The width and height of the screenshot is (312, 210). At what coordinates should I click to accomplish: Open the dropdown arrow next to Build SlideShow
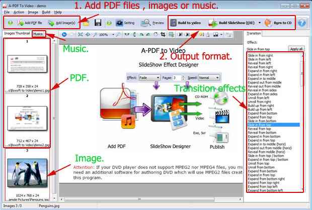[x=260, y=23]
